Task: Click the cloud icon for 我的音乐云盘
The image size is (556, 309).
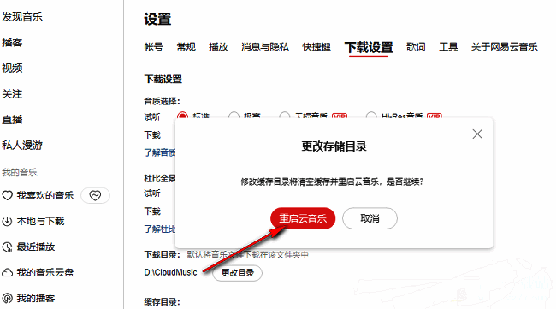Action: pos(7,272)
